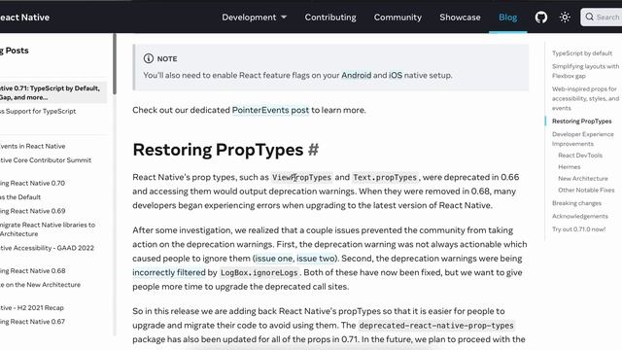
Task: Select Restoring PropTypes in table of contents
Action: click(x=581, y=121)
